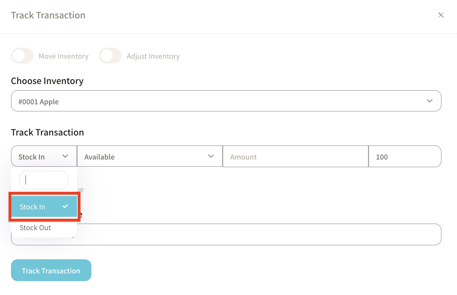Click the chevron arrow beside Available
This screenshot has height=295, width=457.
[x=211, y=156]
